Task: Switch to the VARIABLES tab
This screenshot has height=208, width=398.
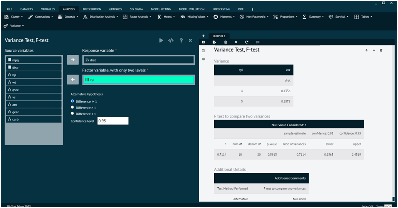Action: [x=48, y=9]
